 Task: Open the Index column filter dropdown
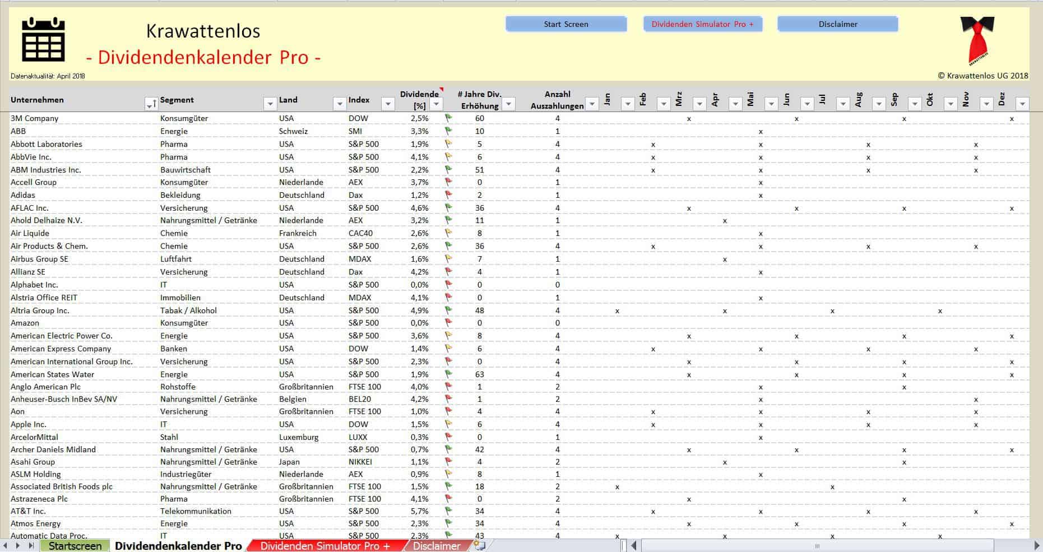click(388, 104)
